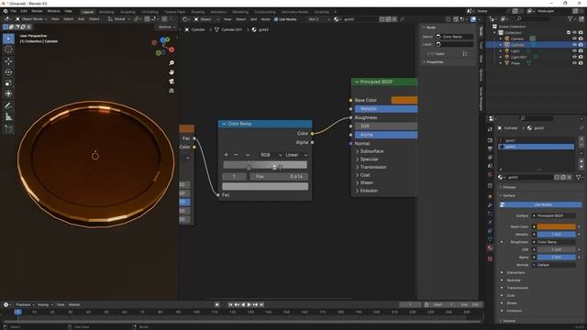Open the Modifiers wrench tab in Properties
Image resolution: width=587 pixels, height=330 pixels.
(490, 205)
